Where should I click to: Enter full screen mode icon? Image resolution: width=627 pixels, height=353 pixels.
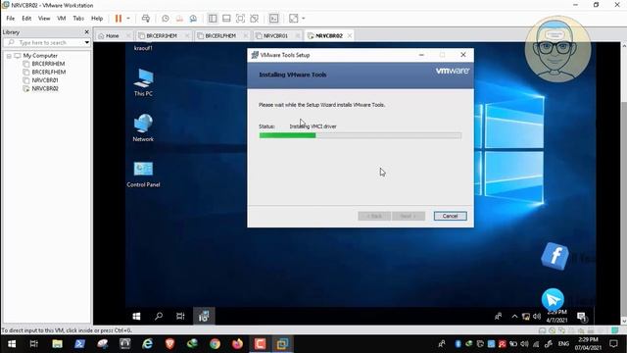pyautogui.click(x=240, y=19)
